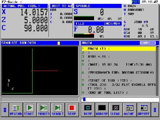Clear the drawn tool path with CLEAR
Image resolution: width=160 pixels, height=120 pixels.
point(116,110)
